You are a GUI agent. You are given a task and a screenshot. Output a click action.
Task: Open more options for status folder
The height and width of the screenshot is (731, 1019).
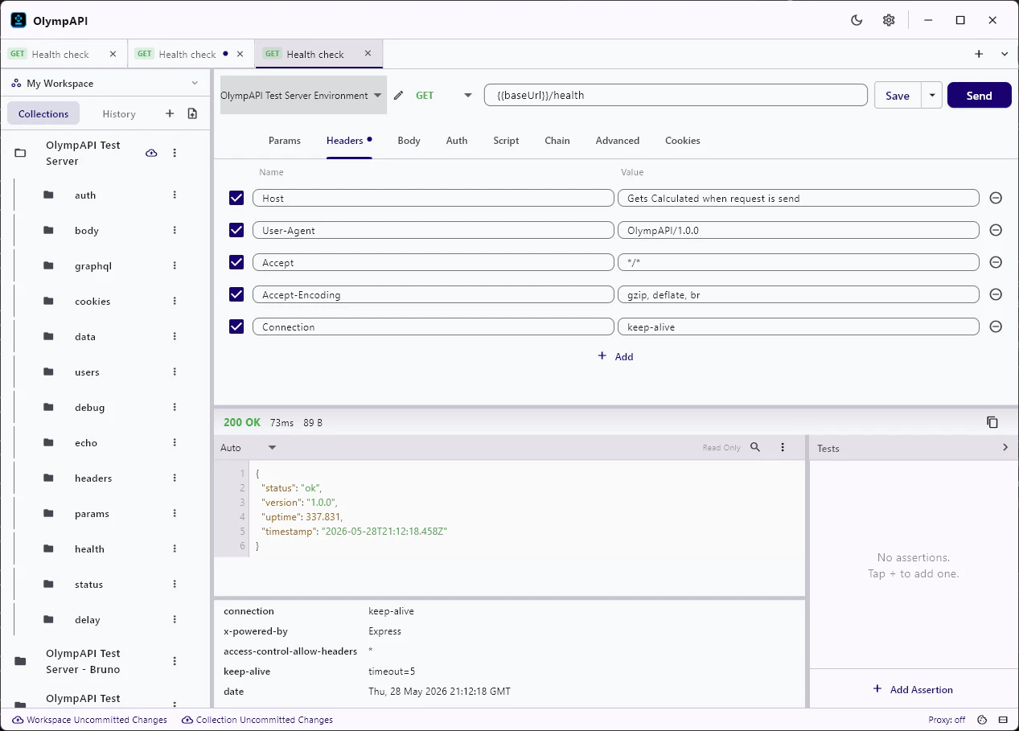(x=175, y=584)
